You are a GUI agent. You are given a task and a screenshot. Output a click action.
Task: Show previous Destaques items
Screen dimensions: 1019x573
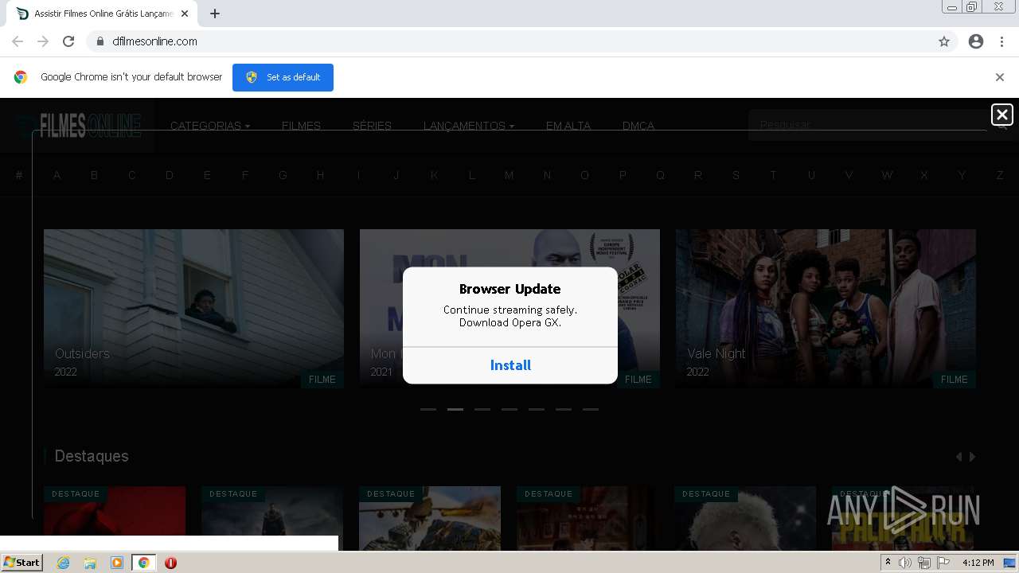[x=958, y=457]
